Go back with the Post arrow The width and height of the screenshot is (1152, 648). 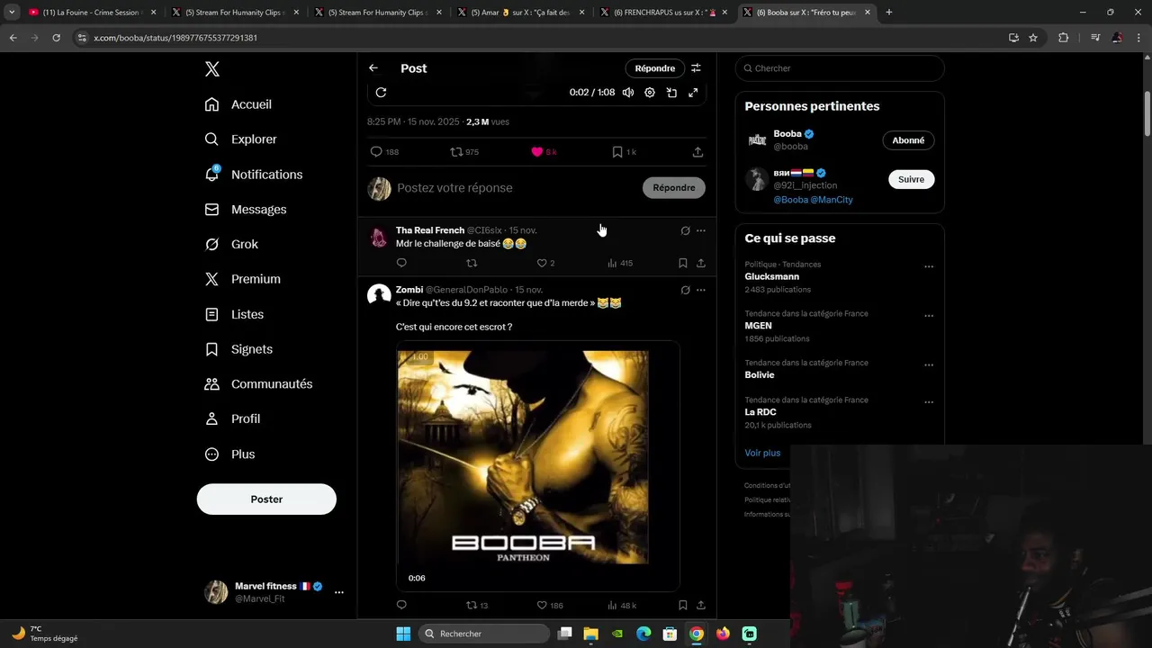tap(373, 68)
